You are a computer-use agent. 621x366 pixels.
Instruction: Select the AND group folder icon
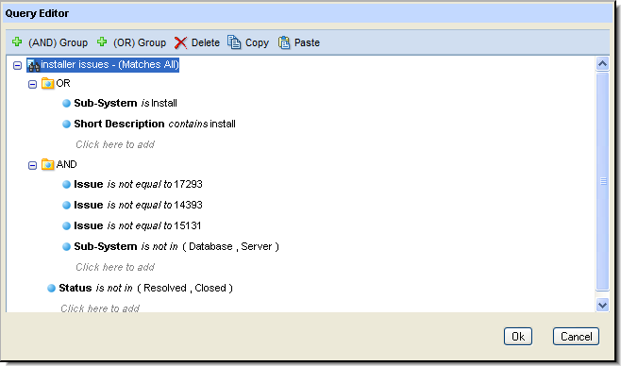coord(47,164)
